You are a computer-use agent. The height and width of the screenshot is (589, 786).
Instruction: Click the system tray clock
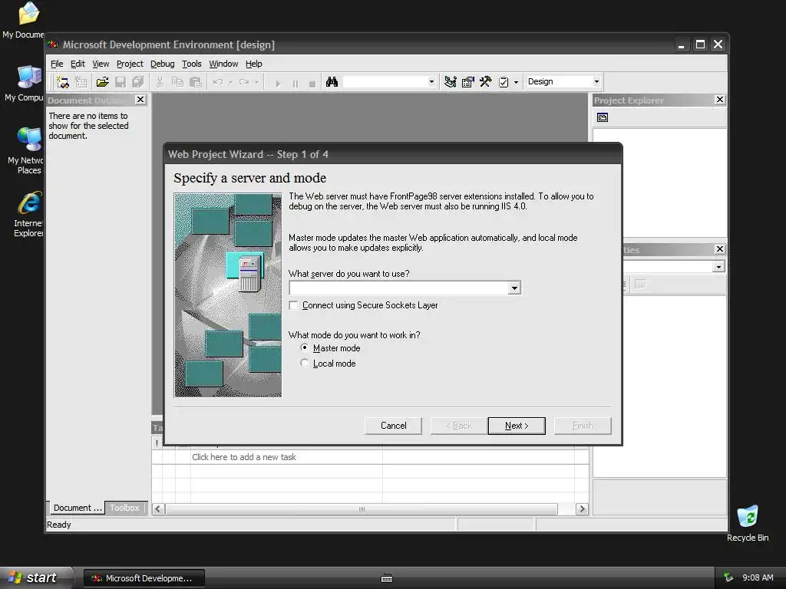[758, 577]
